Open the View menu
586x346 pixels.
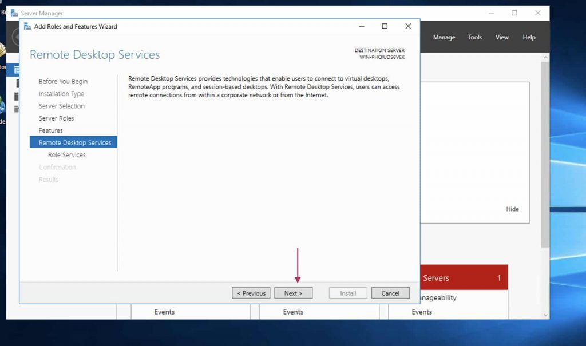502,37
